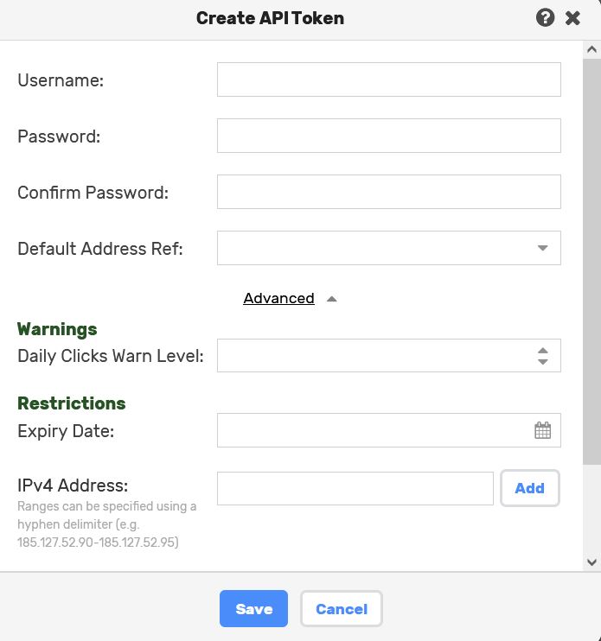Select the Confirm Password field
This screenshot has width=601, height=641.
[388, 192]
